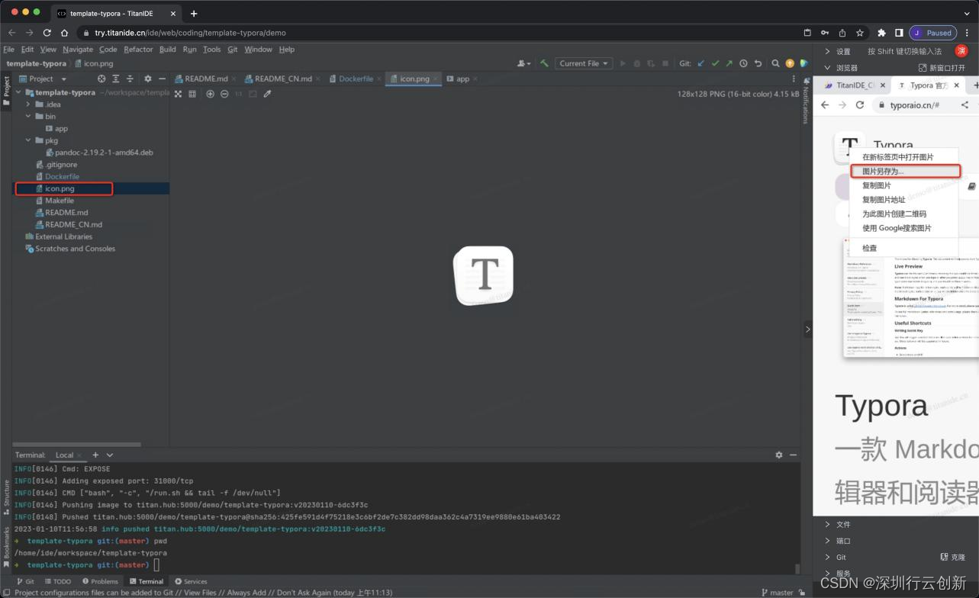The width and height of the screenshot is (979, 598).
Task: Click Git rollback icon
Action: tap(758, 63)
